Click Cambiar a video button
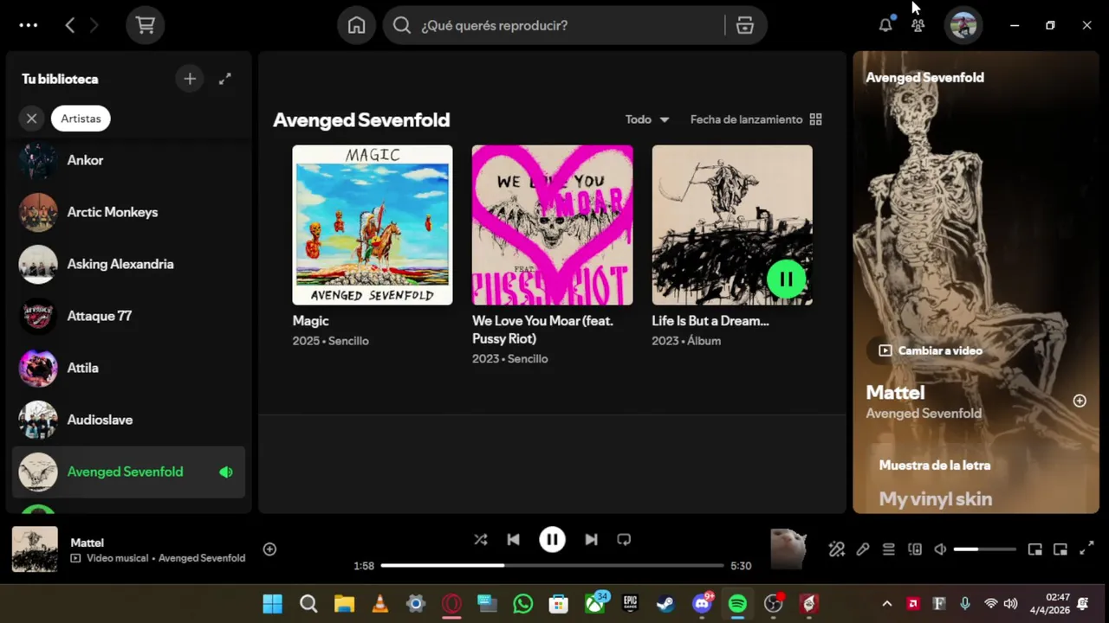The height and width of the screenshot is (623, 1109). click(931, 350)
